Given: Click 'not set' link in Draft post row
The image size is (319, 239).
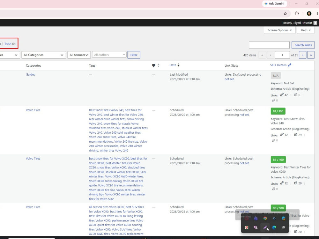Looking at the screenshot, I should pyautogui.click(x=229, y=79).
